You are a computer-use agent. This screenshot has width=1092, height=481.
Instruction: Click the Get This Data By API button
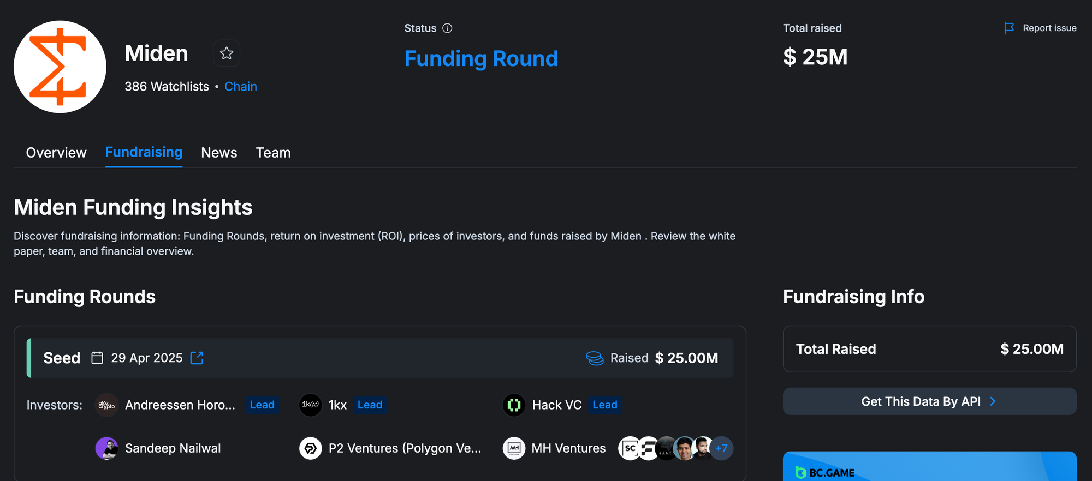pos(929,402)
